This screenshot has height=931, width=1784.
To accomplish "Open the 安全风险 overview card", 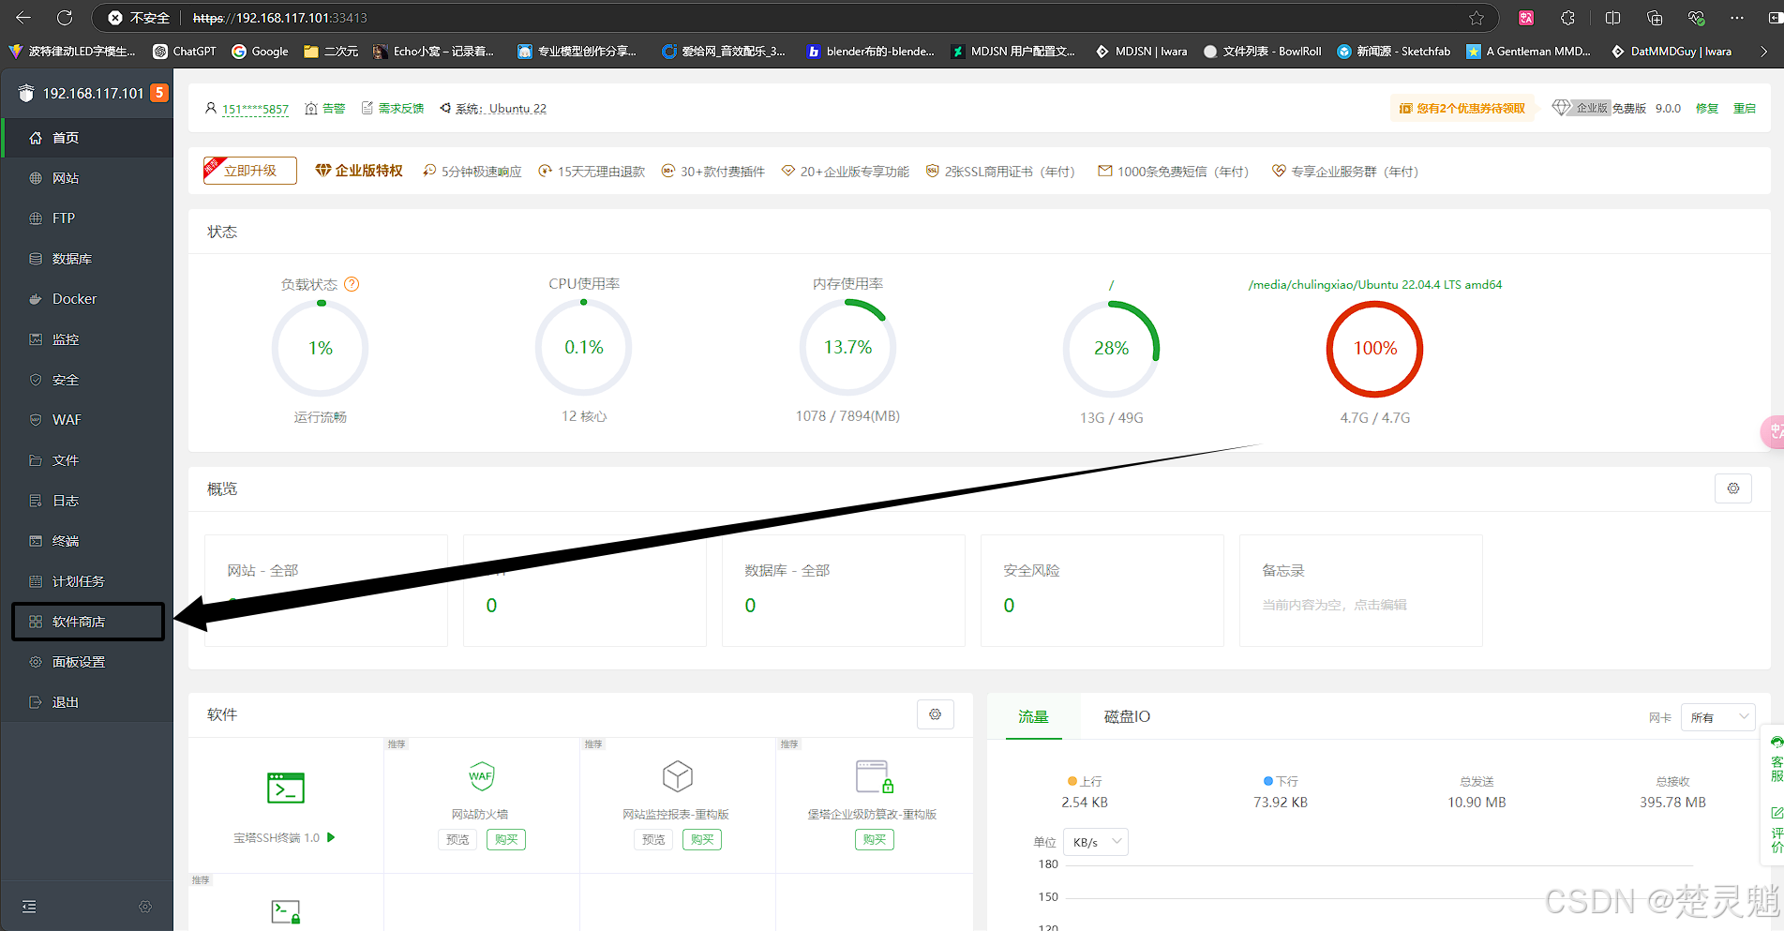I will (x=1102, y=591).
